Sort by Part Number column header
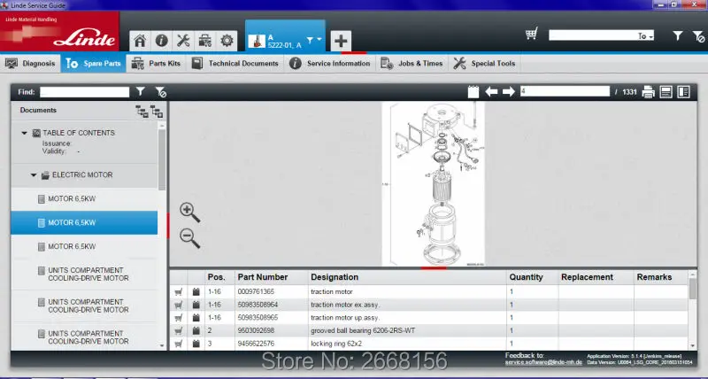 click(263, 277)
